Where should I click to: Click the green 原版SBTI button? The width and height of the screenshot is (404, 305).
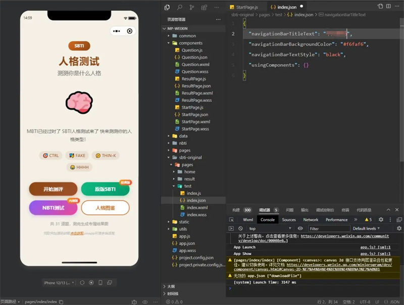click(105, 189)
